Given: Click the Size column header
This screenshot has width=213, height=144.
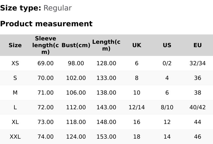Looking at the screenshot, I should [x=15, y=45].
